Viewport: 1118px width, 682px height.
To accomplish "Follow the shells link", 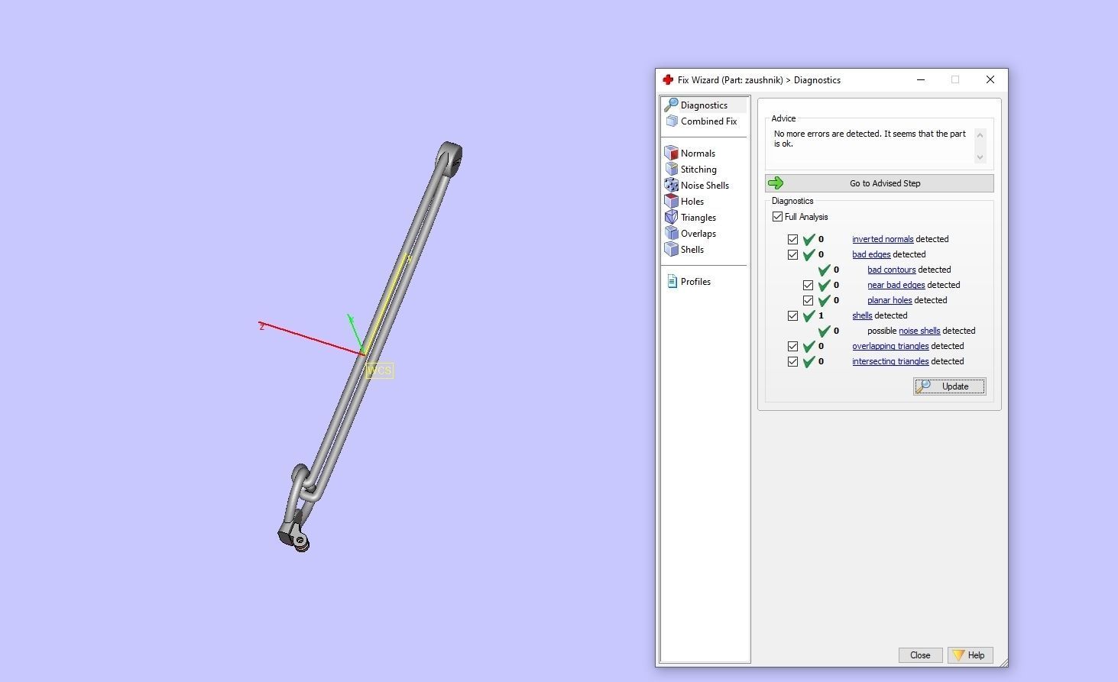I will (x=862, y=315).
